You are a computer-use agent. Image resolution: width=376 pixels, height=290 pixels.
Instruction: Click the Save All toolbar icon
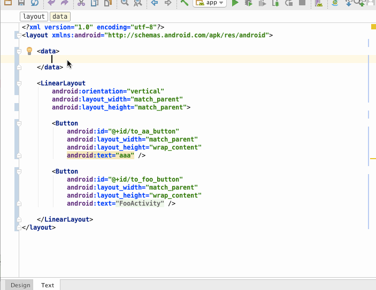coord(21,2)
